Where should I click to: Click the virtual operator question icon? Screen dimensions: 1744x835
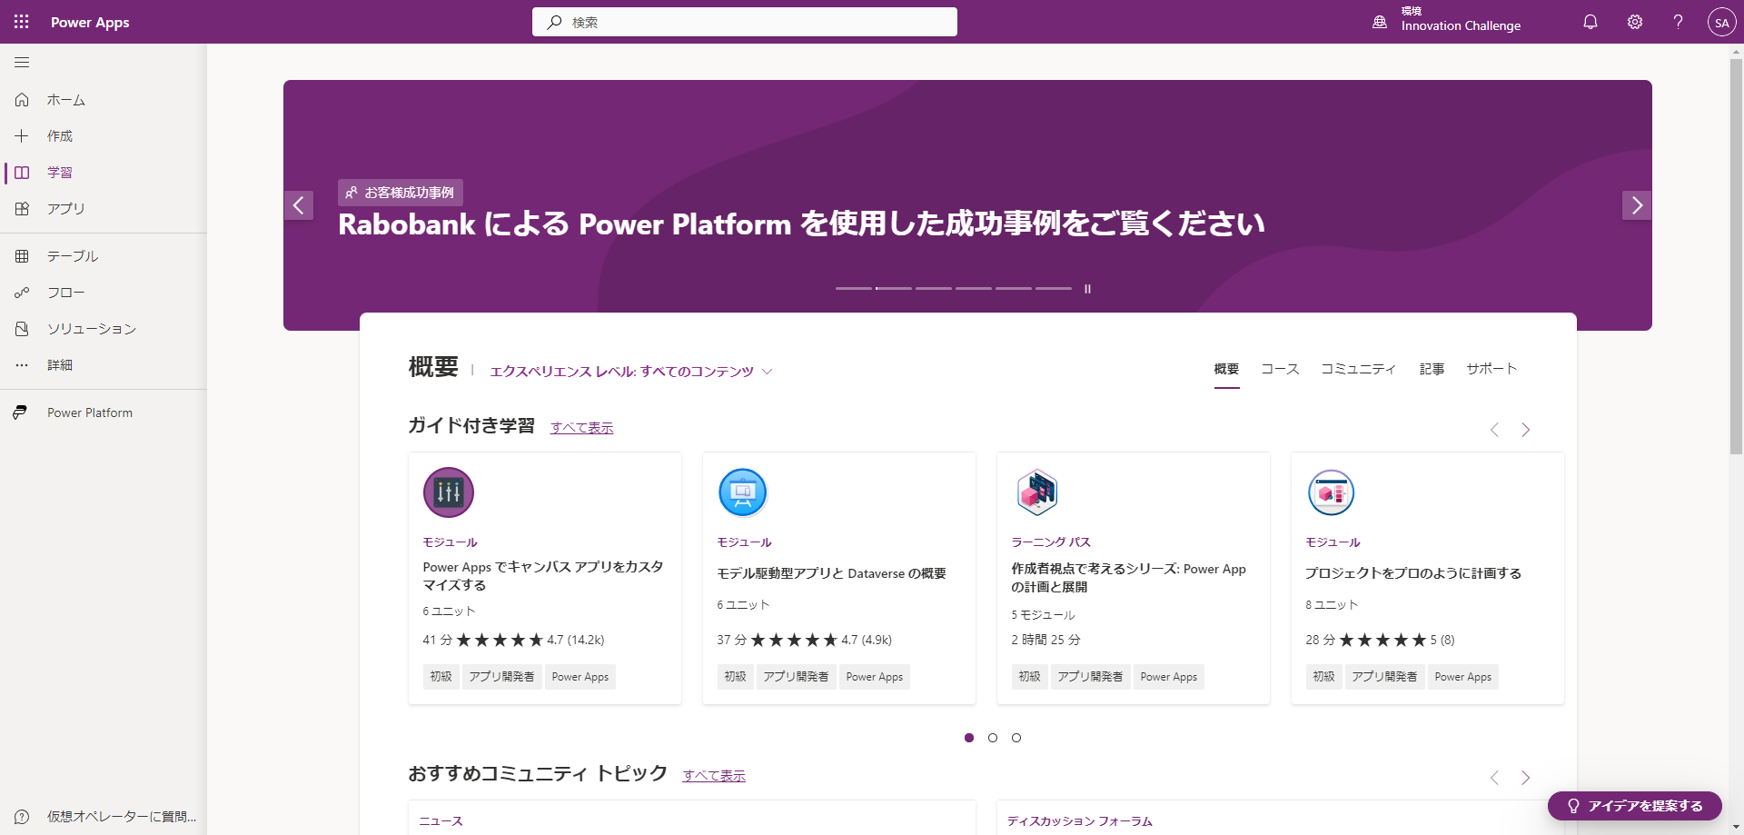tap(22, 817)
